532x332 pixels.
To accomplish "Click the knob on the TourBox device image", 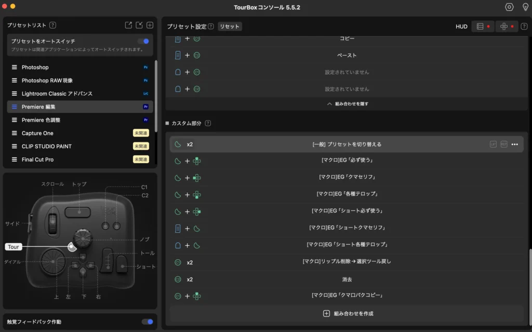I will pyautogui.click(x=82, y=238).
